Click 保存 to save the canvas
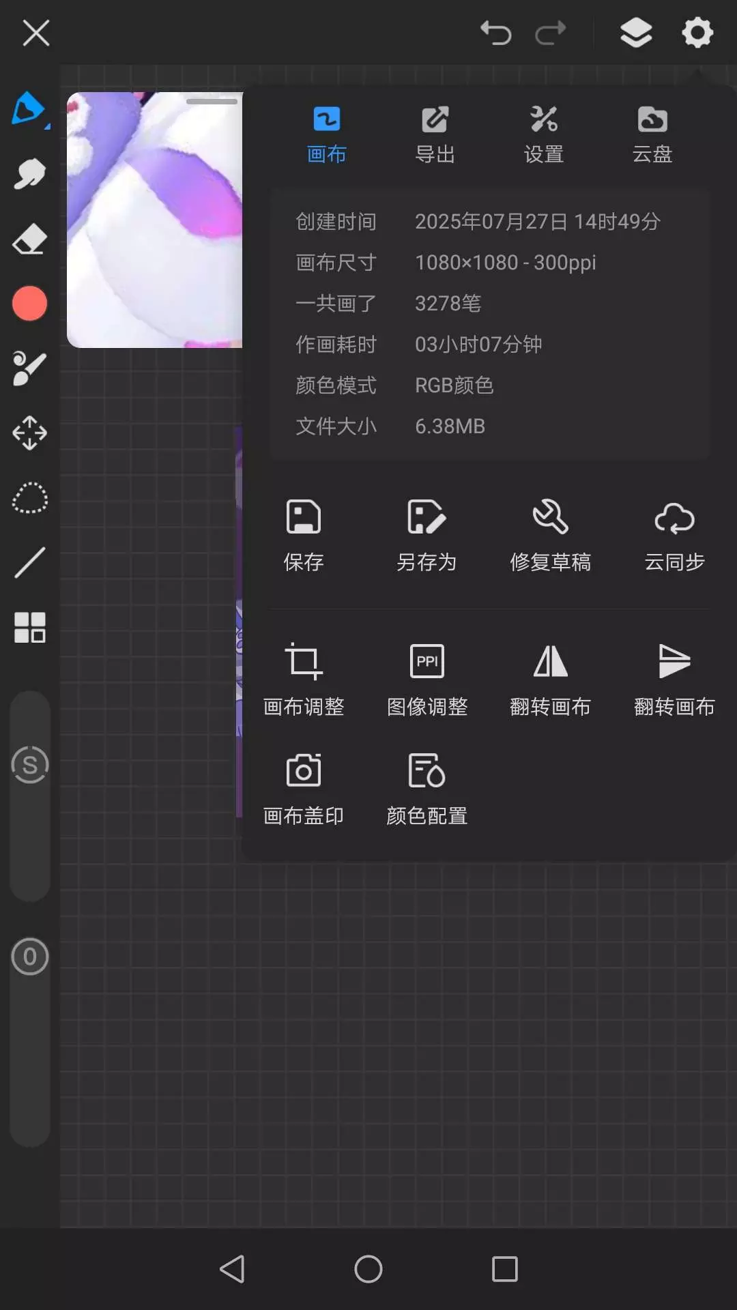 (303, 536)
